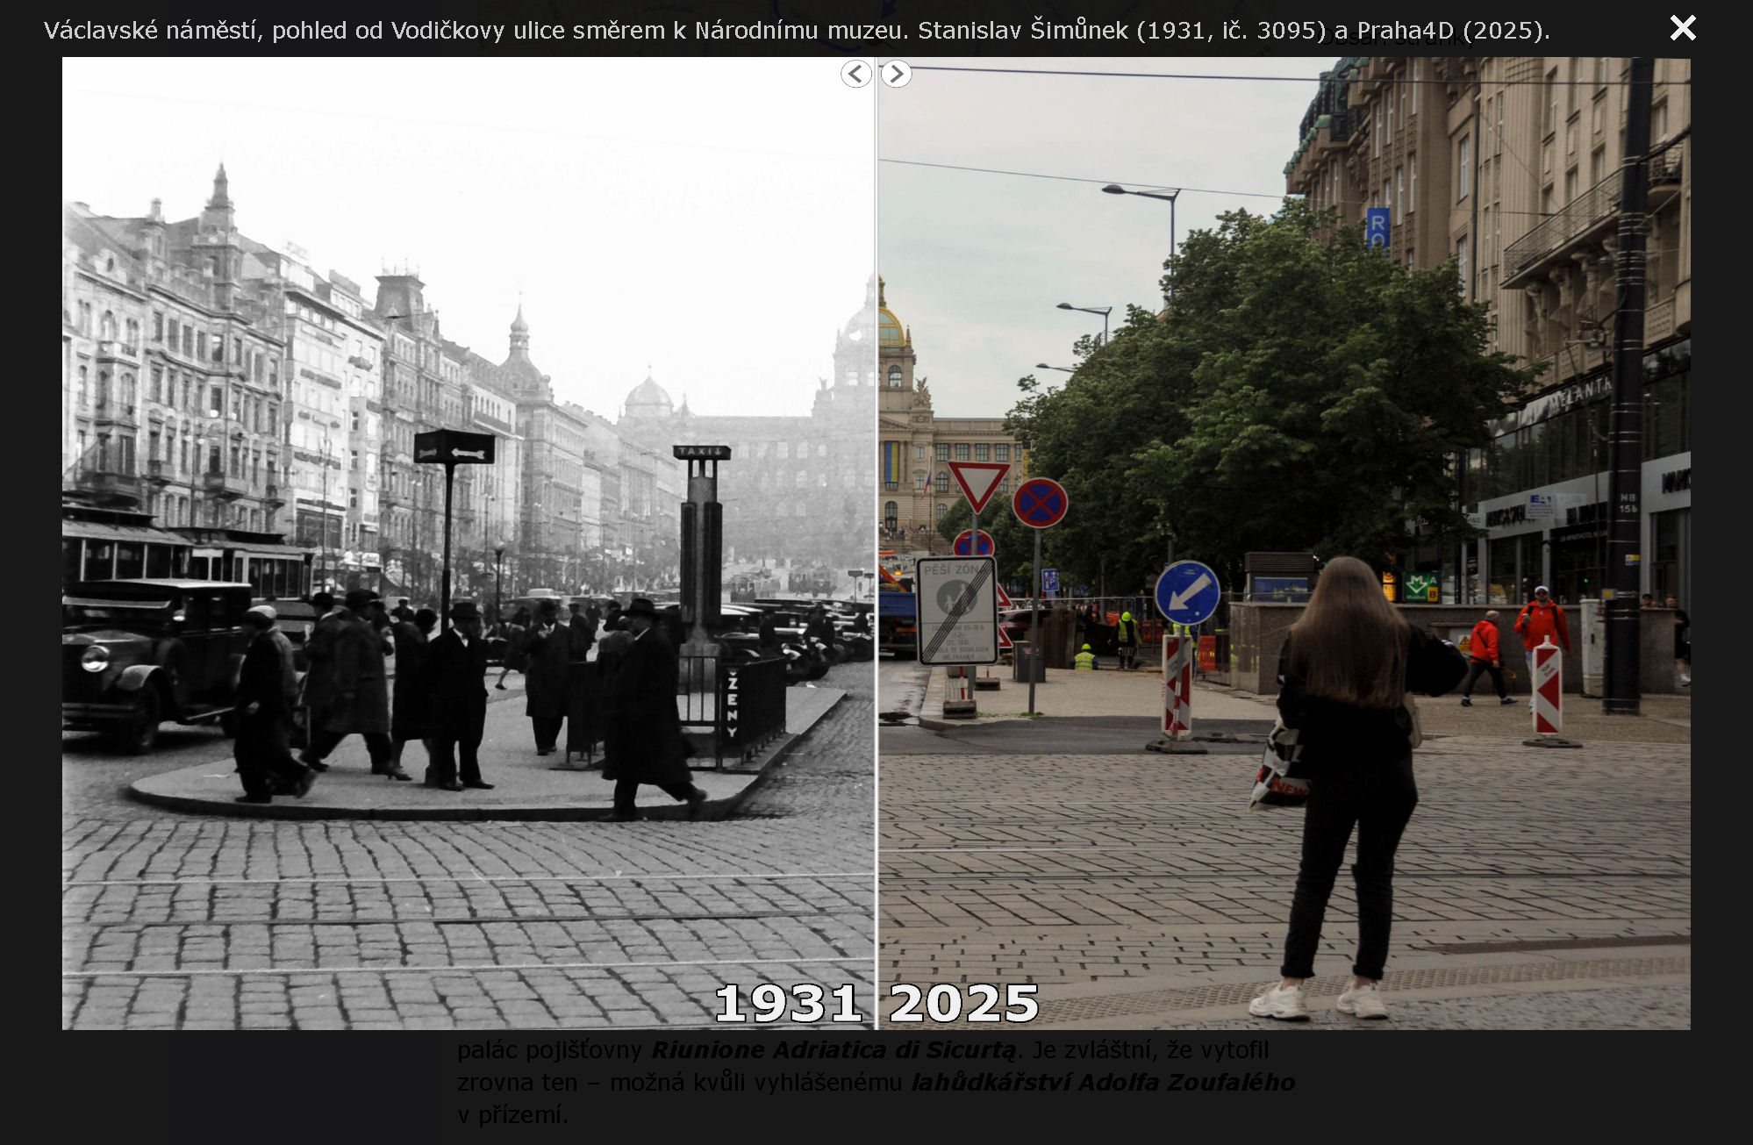
Task: Click the photo caption about Václavské náměstí
Action: (x=797, y=31)
